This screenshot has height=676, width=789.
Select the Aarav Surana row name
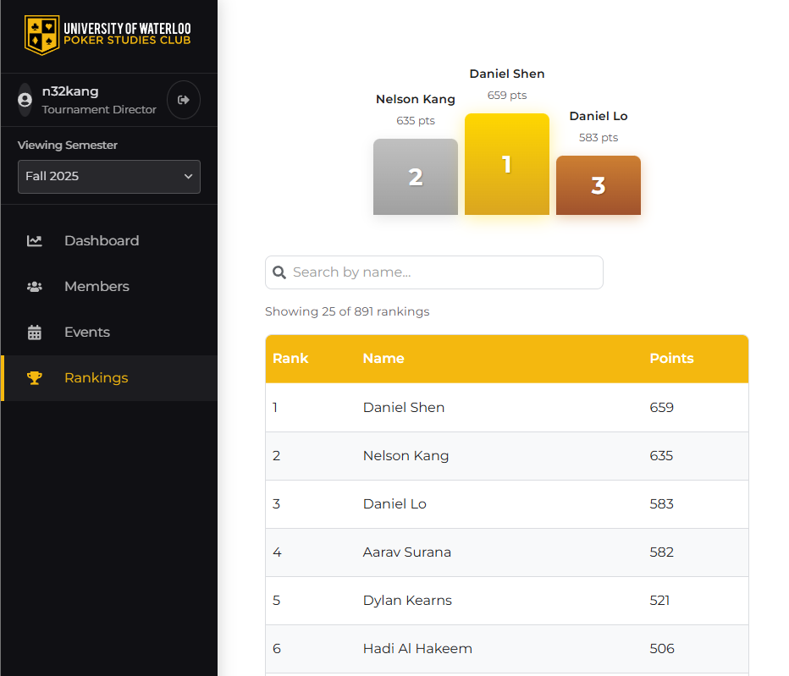pos(406,552)
